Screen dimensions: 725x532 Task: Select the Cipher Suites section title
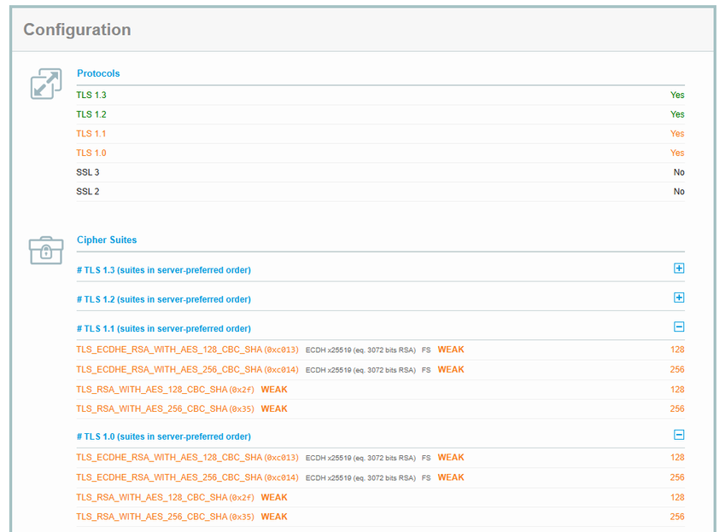pyautogui.click(x=107, y=240)
